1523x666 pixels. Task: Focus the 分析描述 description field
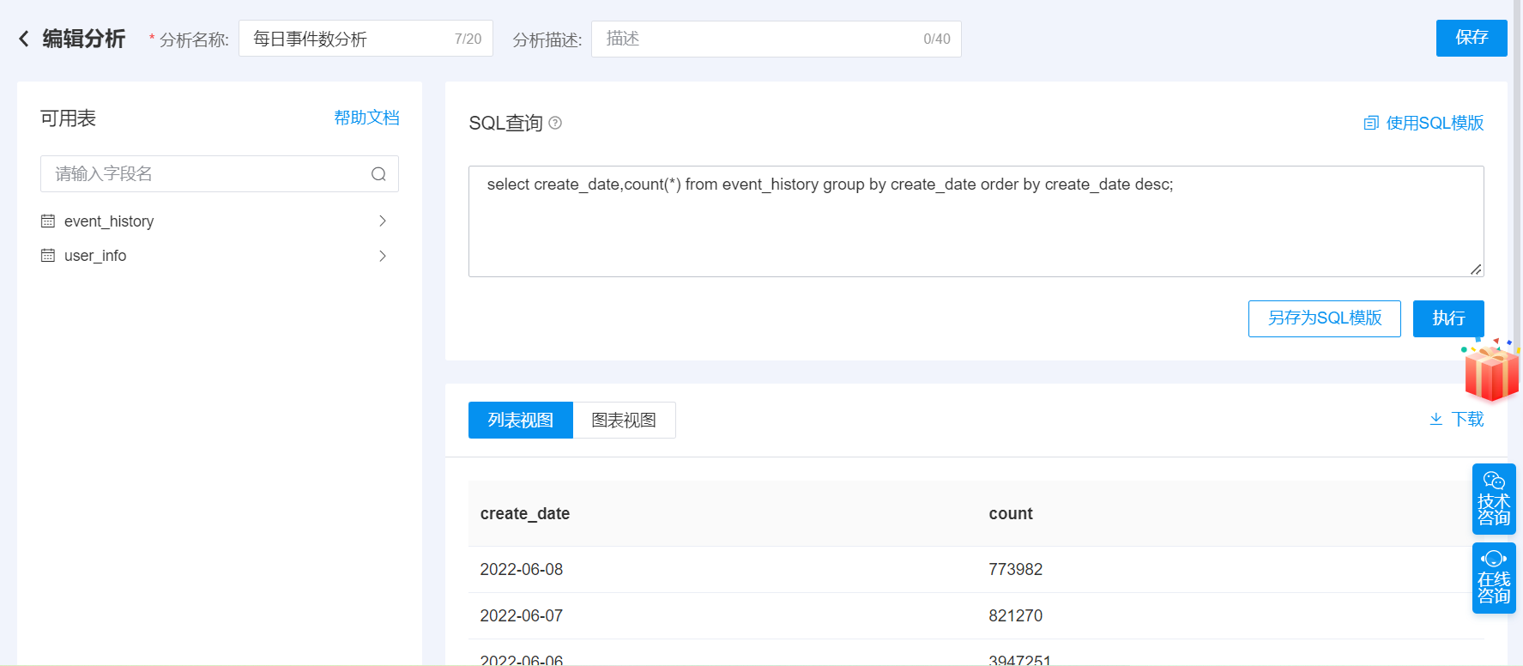click(x=777, y=39)
